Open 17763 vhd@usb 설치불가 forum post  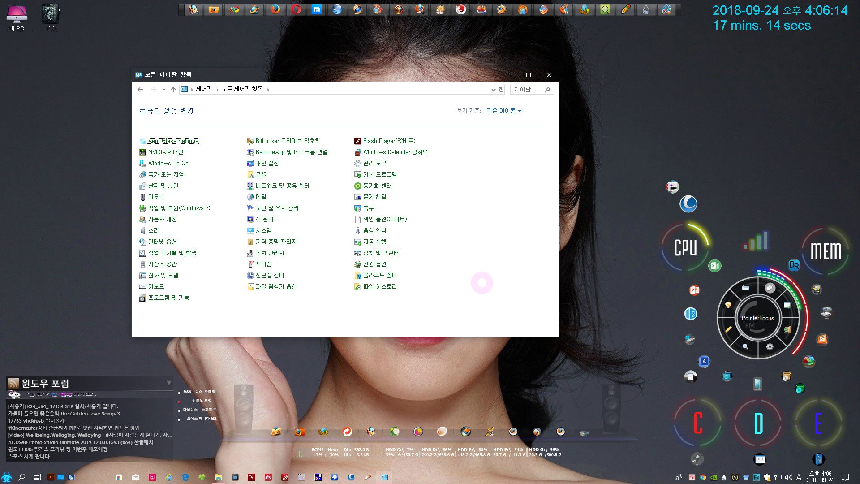36,421
